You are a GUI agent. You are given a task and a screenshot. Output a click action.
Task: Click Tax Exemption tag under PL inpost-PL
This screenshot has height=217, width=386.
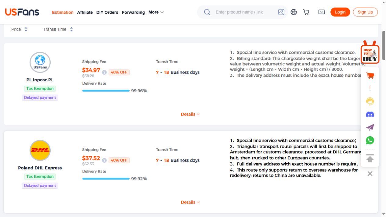(40, 89)
